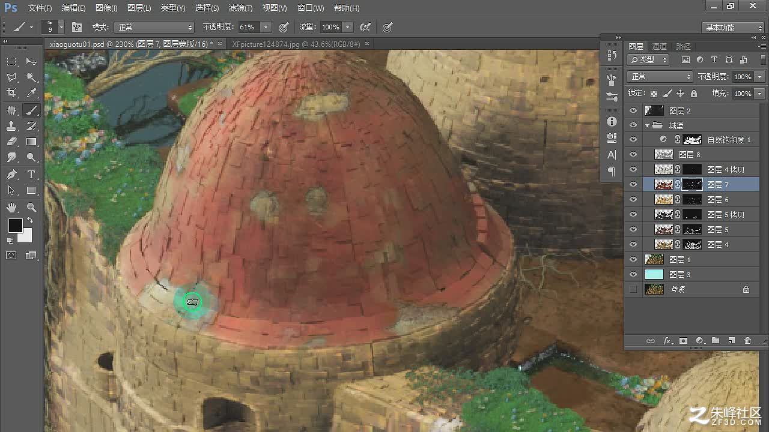Image resolution: width=769 pixels, height=432 pixels.
Task: Delete layer using the trash icon
Action: pyautogui.click(x=748, y=341)
